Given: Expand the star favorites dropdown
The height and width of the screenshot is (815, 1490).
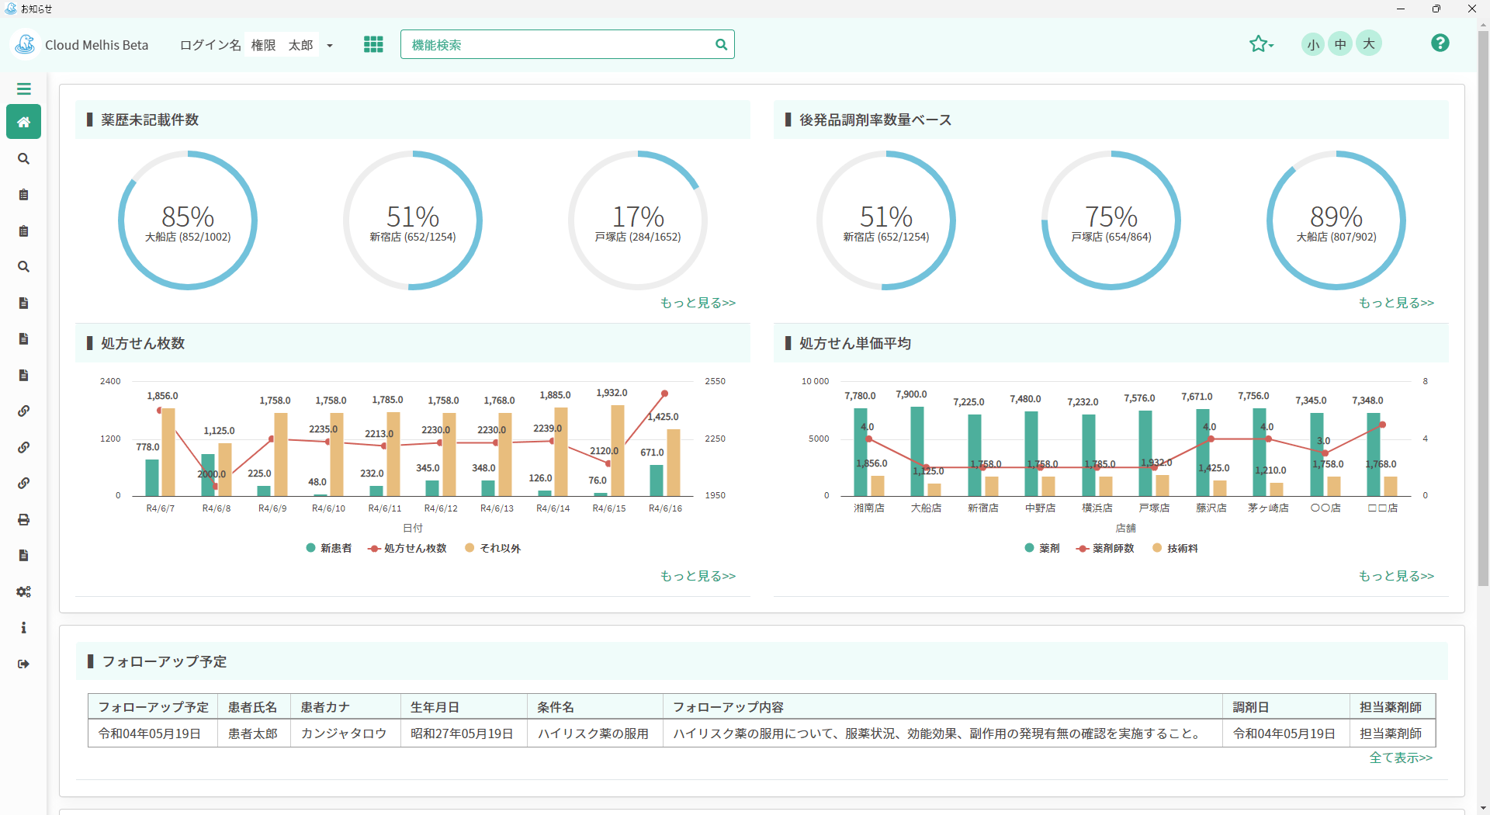Looking at the screenshot, I should pyautogui.click(x=1261, y=44).
